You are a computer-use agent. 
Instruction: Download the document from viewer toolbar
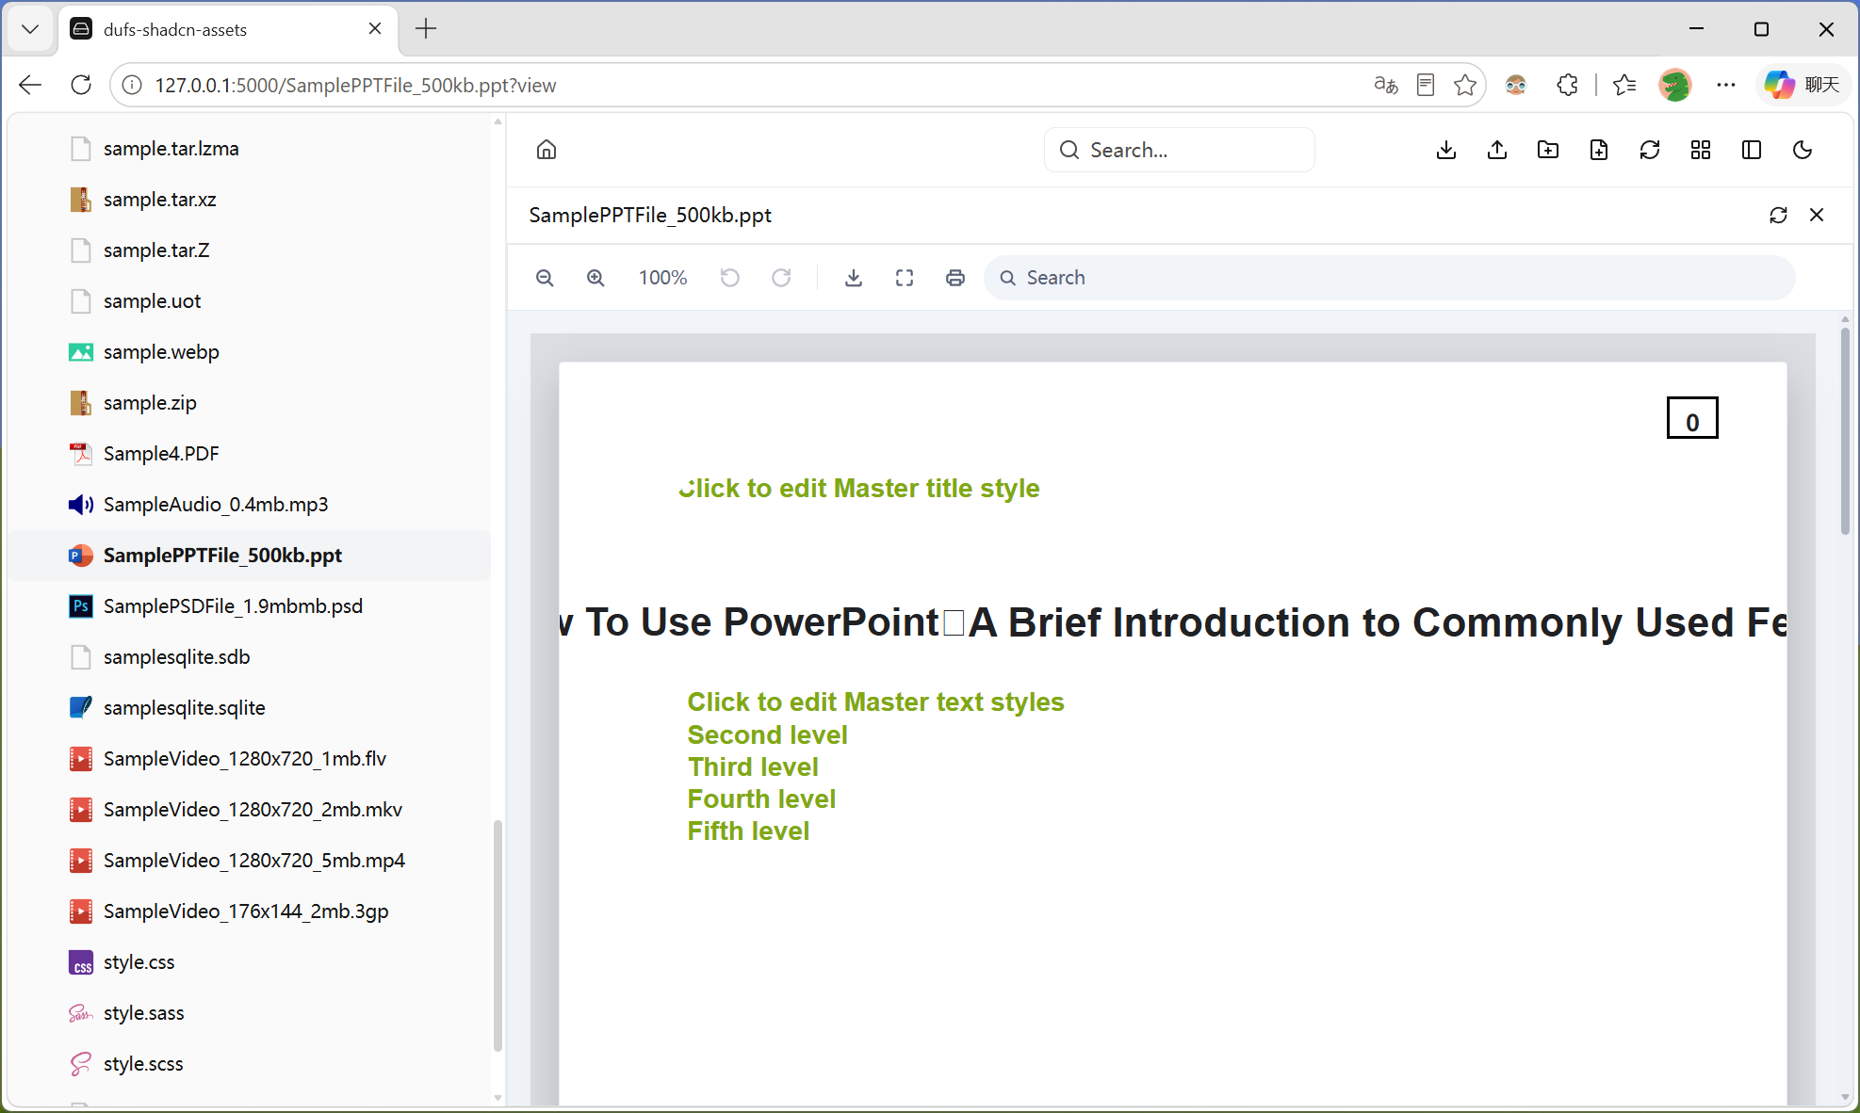(854, 278)
